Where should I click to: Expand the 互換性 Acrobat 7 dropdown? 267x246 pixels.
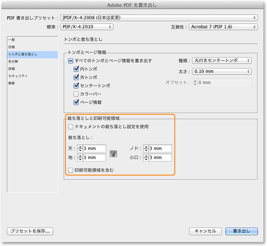[223, 27]
